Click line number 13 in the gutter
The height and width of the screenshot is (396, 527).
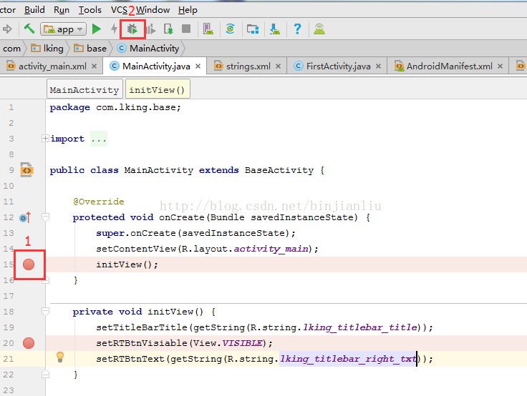[9, 233]
